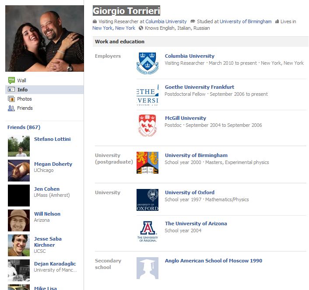This screenshot has width=309, height=290.
Task: Click the Goethe University Frankfurt logo
Action: click(147, 95)
